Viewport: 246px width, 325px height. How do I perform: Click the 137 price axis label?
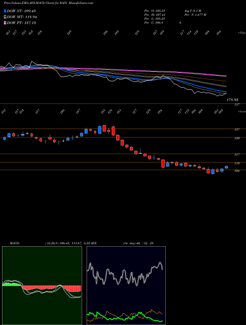click(x=237, y=130)
